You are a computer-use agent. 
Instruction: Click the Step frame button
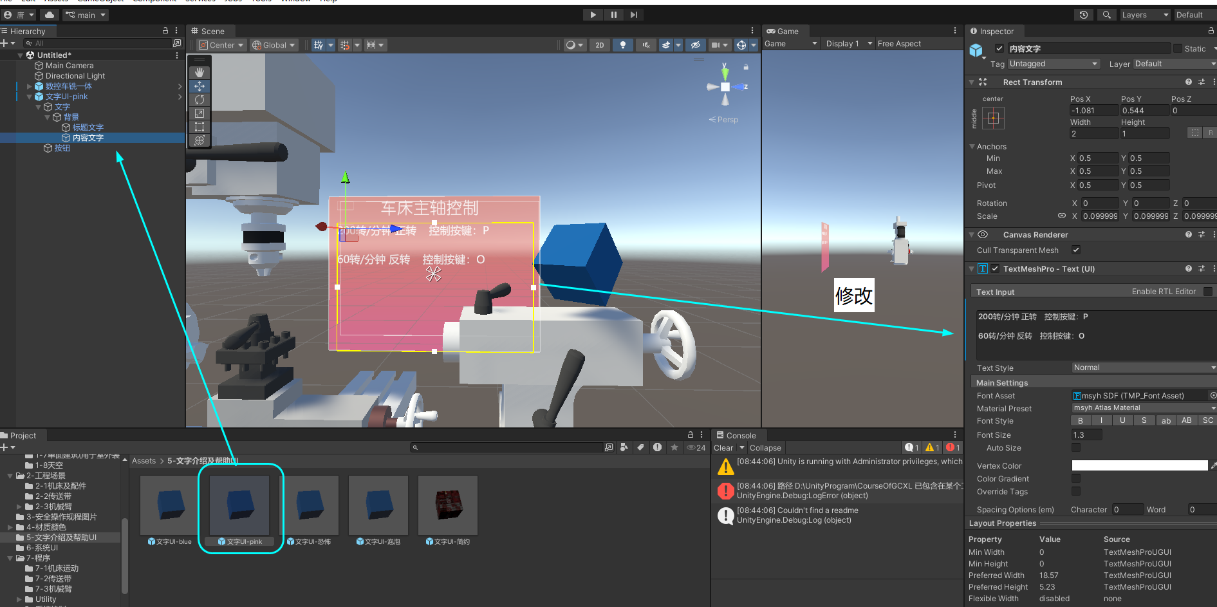click(634, 15)
